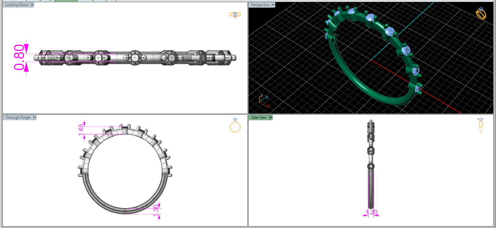Click the Looking Down viewport title
The image size is (496, 228).
[x=17, y=5]
